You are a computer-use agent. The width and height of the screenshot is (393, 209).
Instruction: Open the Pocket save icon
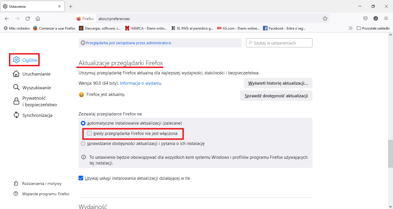[x=365, y=19]
